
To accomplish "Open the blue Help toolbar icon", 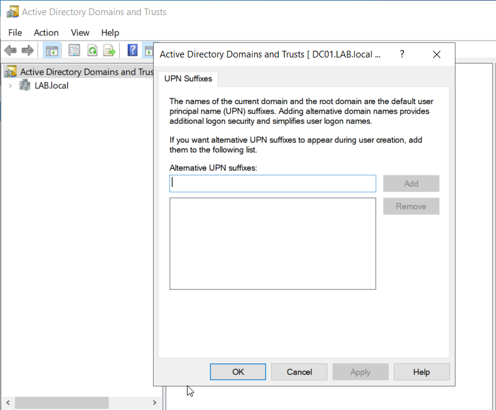I will click(x=132, y=50).
